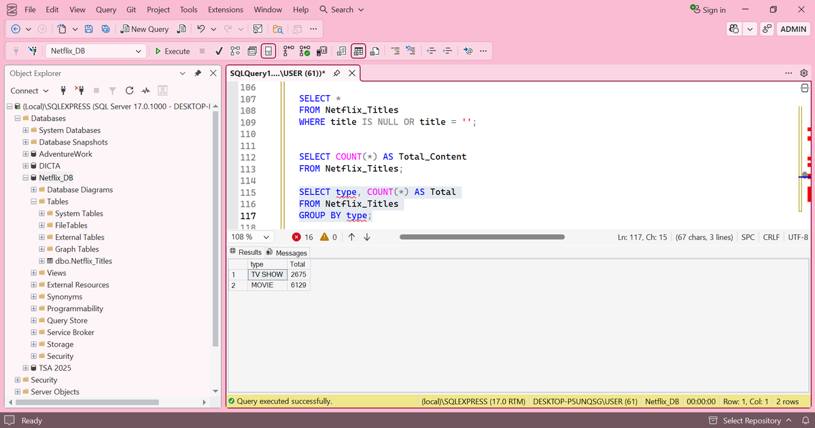Open the activity monitor icon in top toolbar
Screen dimensions: 815x428
(x=258, y=29)
